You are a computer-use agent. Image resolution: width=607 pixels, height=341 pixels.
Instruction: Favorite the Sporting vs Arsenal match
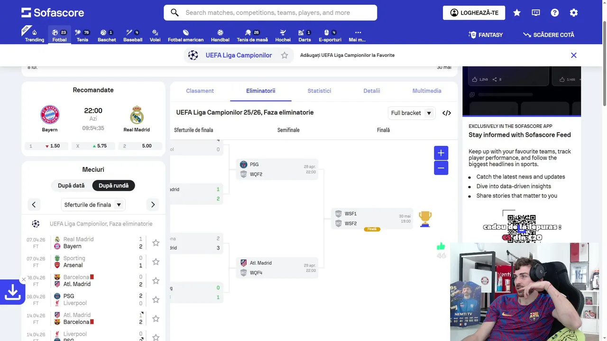tap(156, 261)
